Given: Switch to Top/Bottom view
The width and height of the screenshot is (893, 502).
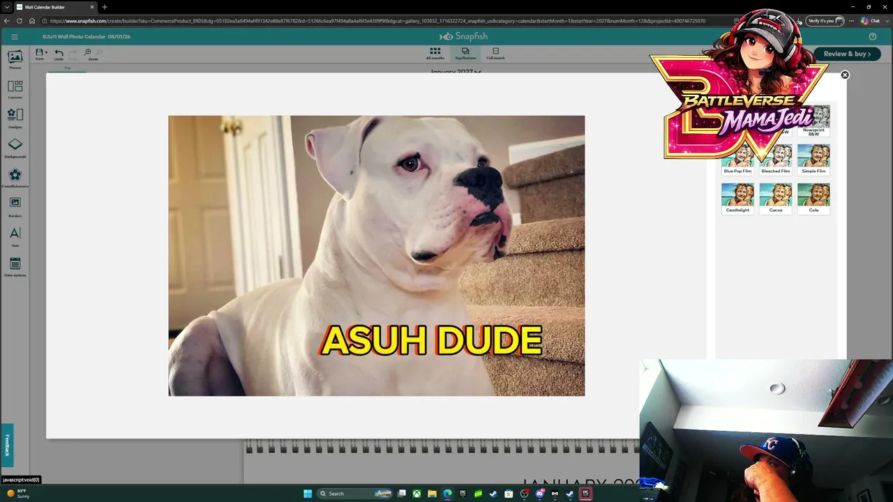Looking at the screenshot, I should 465,54.
